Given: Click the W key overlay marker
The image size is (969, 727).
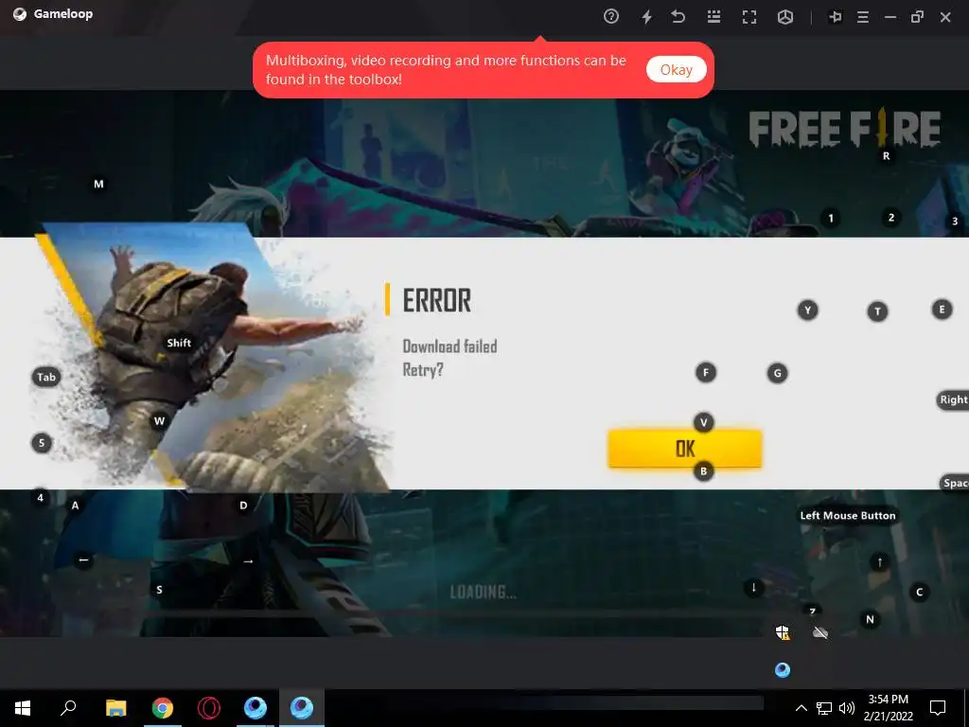Looking at the screenshot, I should (159, 421).
